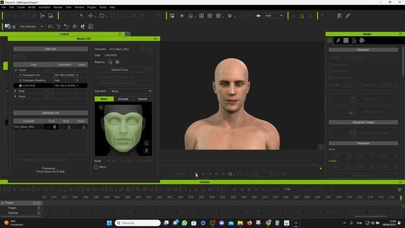Click the export file toolbar icon

[51, 16]
